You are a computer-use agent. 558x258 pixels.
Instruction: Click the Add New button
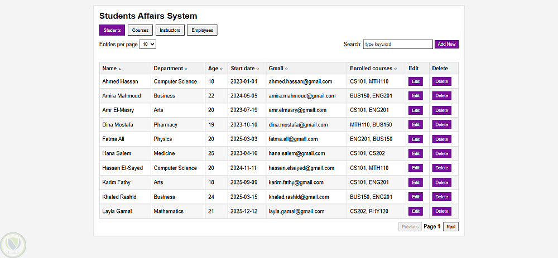(x=446, y=44)
